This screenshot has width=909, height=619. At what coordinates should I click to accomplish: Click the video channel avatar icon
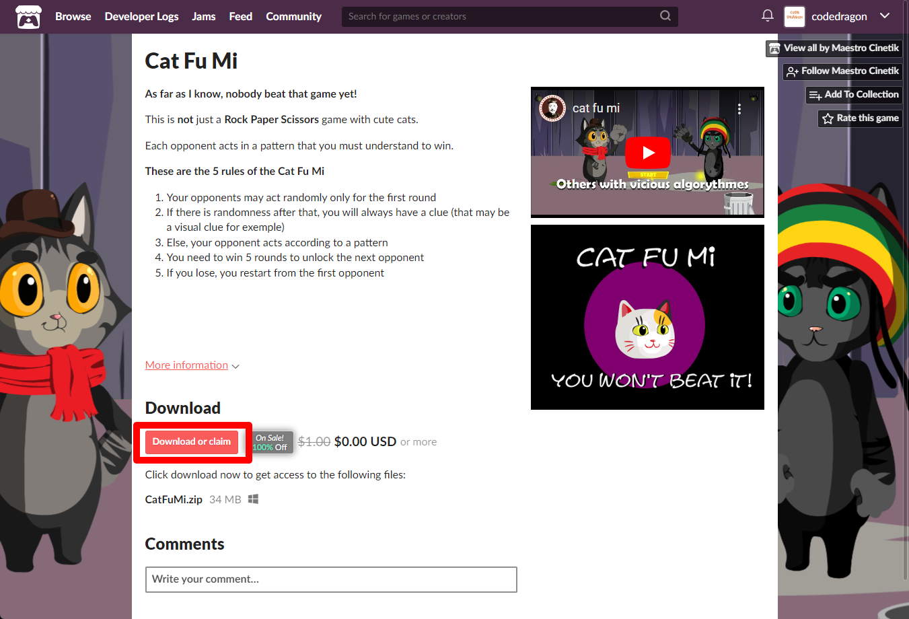552,108
